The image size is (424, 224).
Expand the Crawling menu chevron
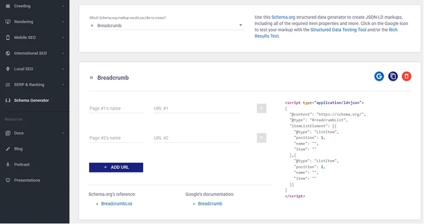(63, 6)
